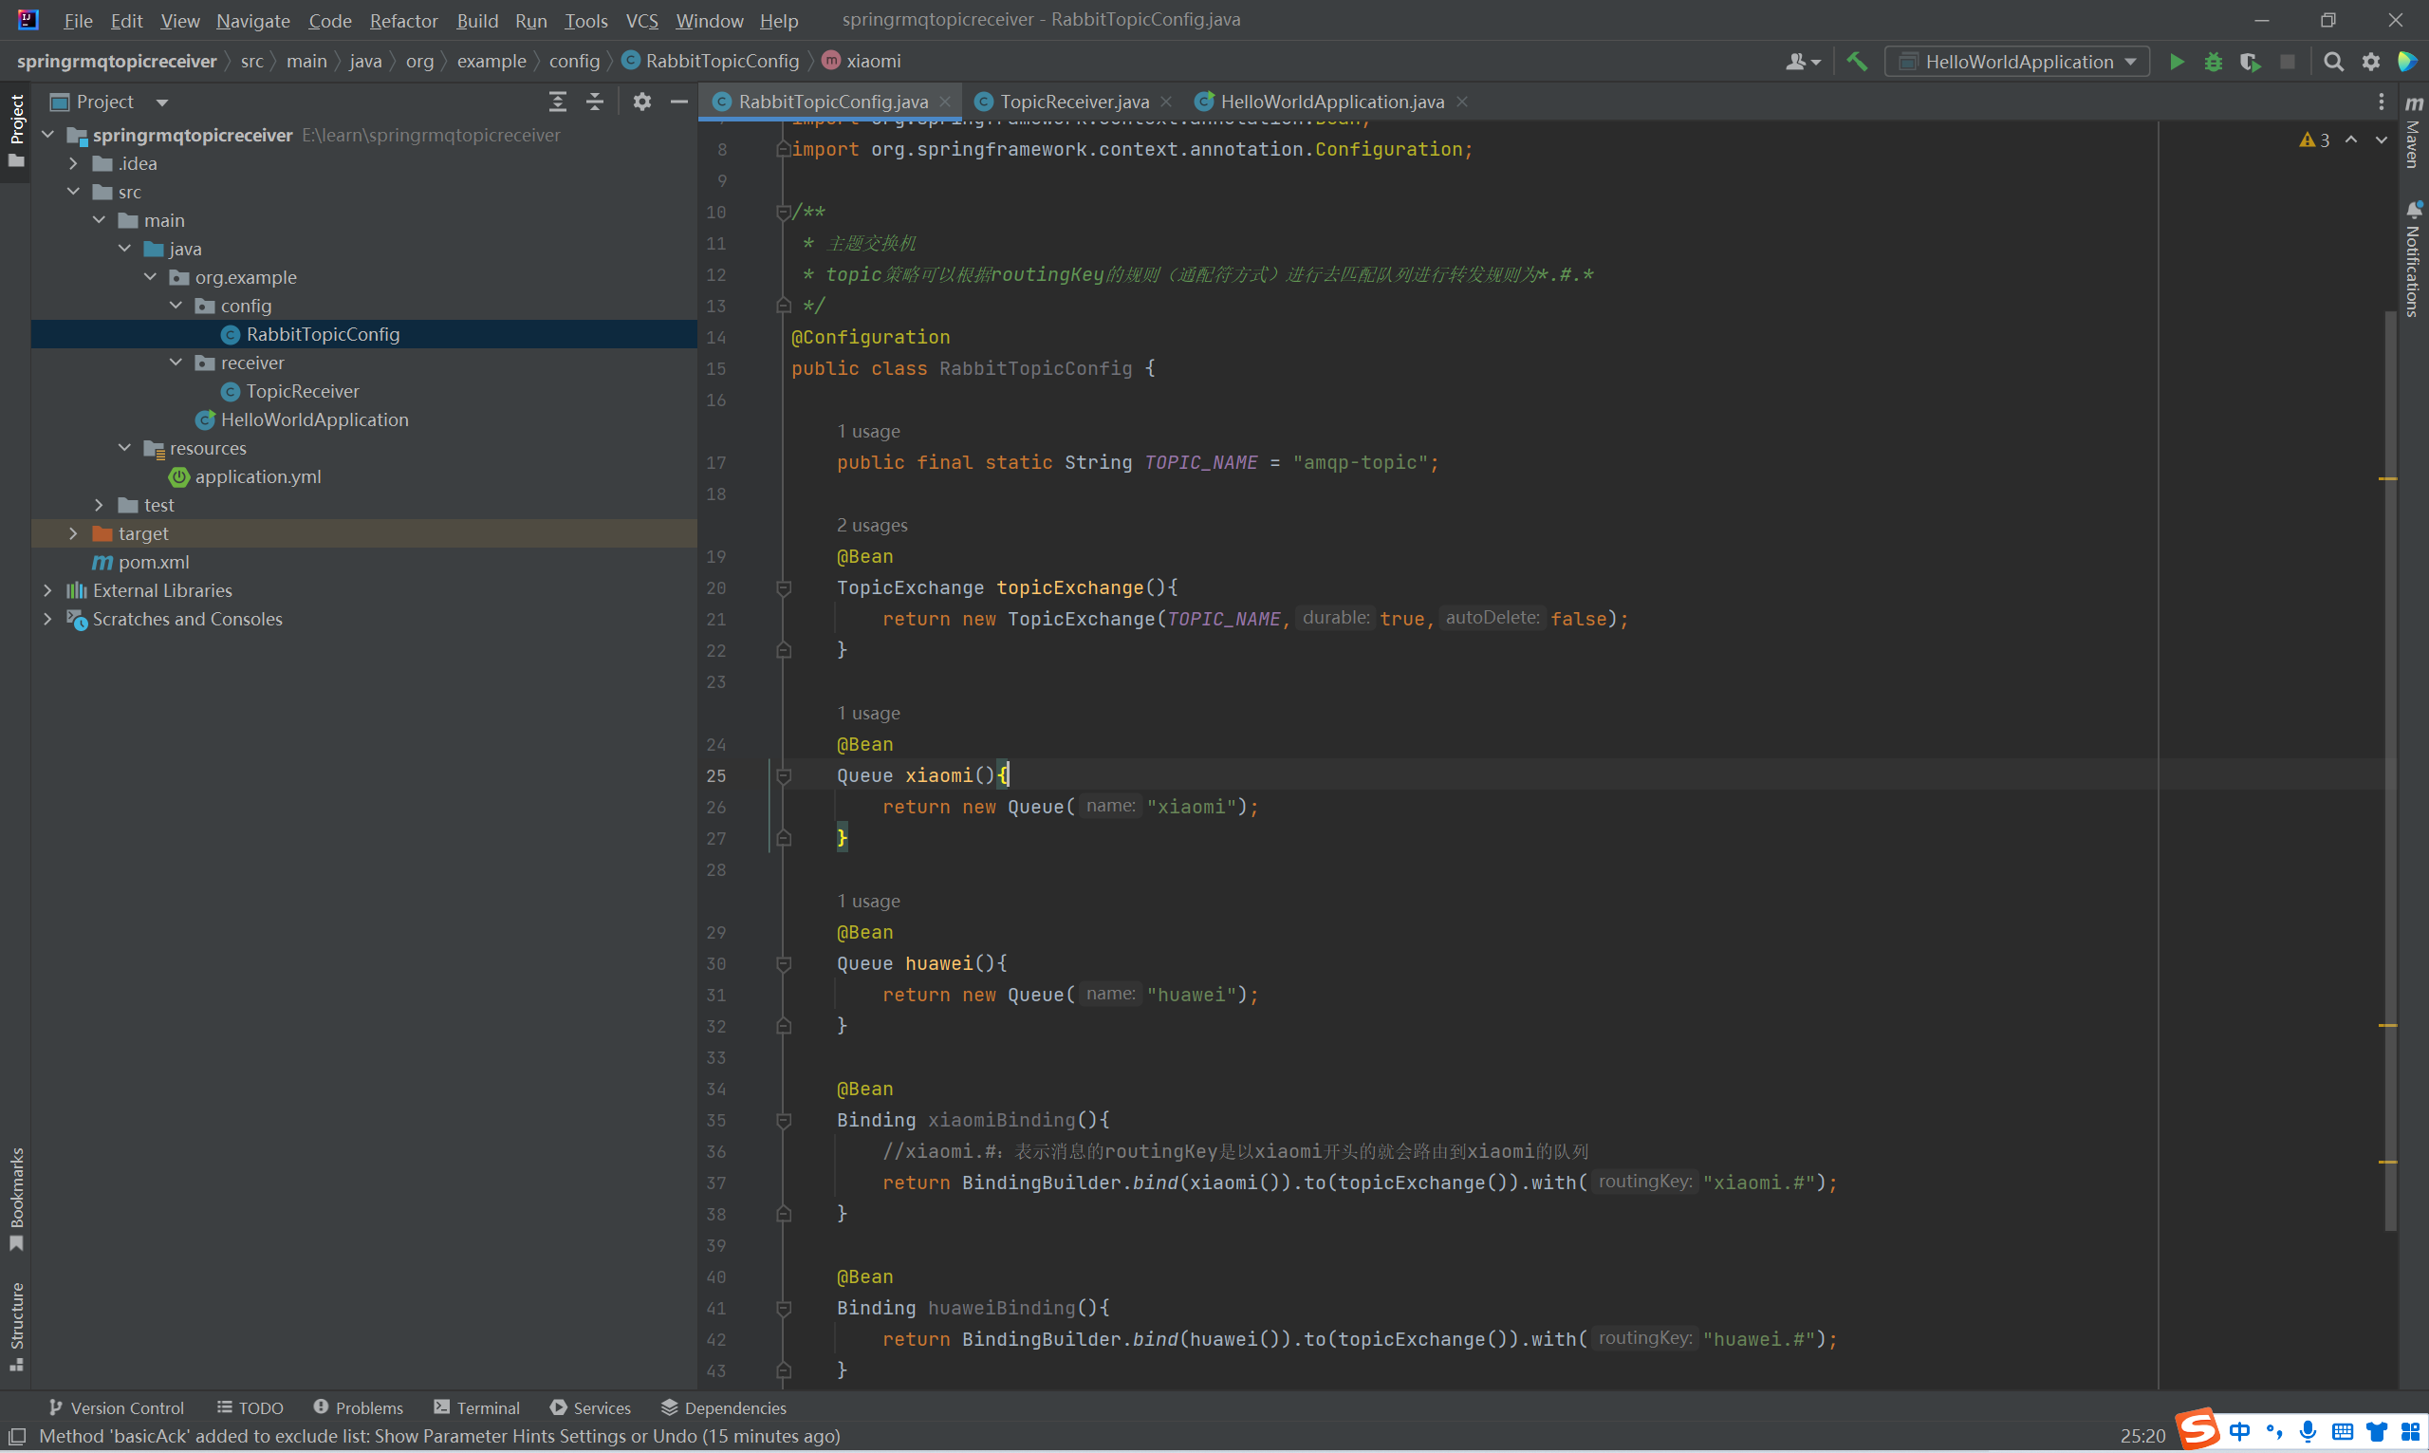Click the Problems tool window button
This screenshot has width=2429, height=1453.
(359, 1407)
